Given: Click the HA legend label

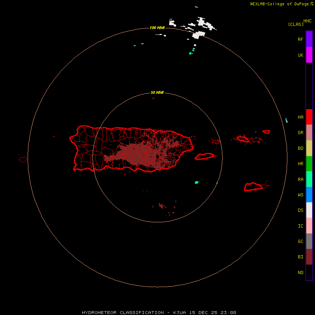Looking at the screenshot, I should pos(300,117).
